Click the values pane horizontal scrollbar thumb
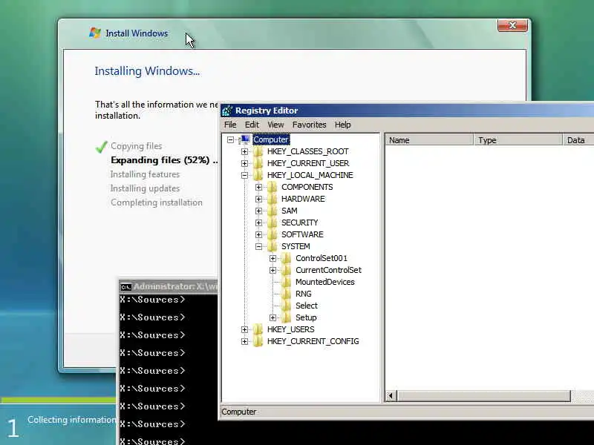Viewport: 594px width, 445px height. pyautogui.click(x=483, y=396)
